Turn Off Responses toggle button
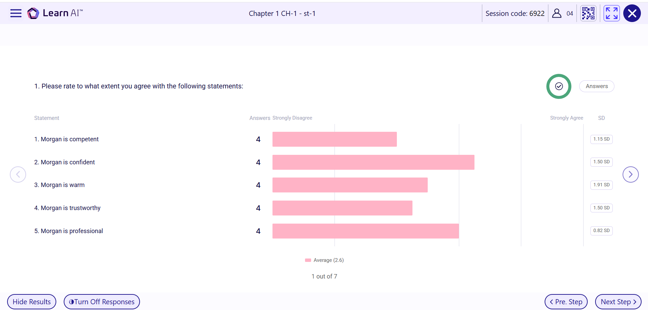648x310 pixels. tap(102, 302)
